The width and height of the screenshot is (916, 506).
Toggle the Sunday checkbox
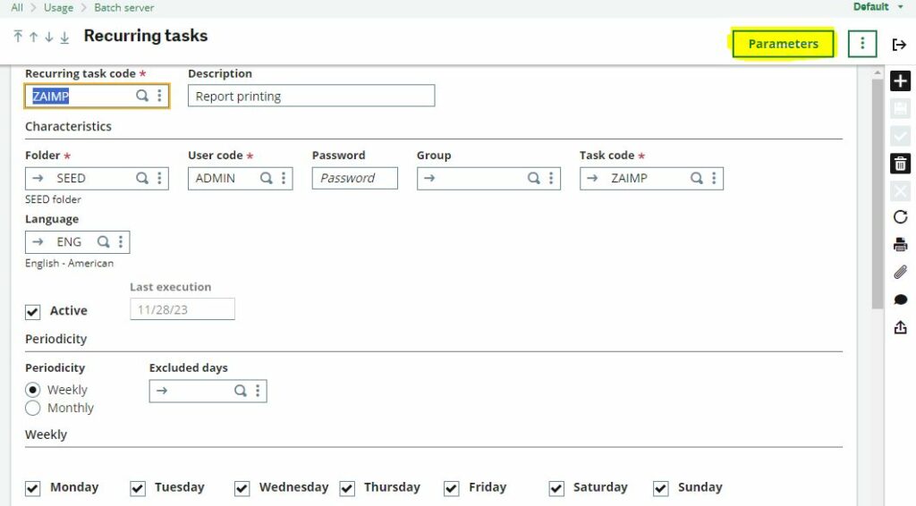[661, 488]
